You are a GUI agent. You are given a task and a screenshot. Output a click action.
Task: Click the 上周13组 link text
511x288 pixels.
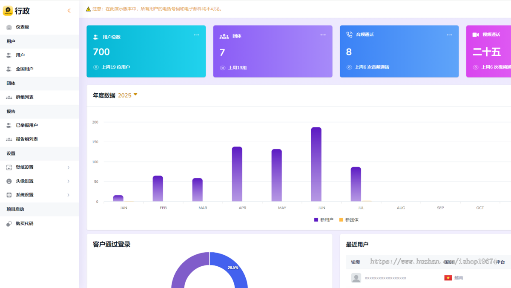(x=237, y=68)
